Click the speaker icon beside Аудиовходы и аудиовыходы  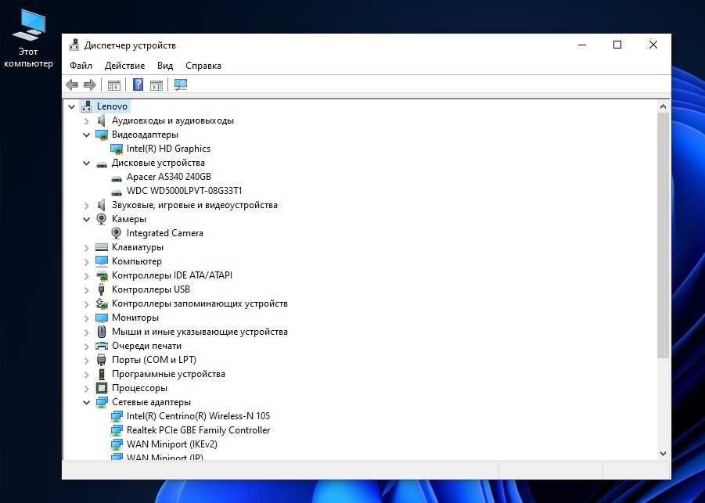click(102, 120)
